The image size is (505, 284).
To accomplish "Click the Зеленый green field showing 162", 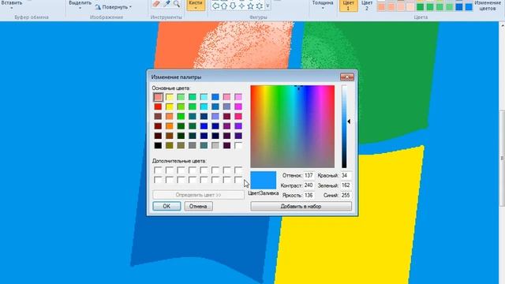I will [x=346, y=185].
